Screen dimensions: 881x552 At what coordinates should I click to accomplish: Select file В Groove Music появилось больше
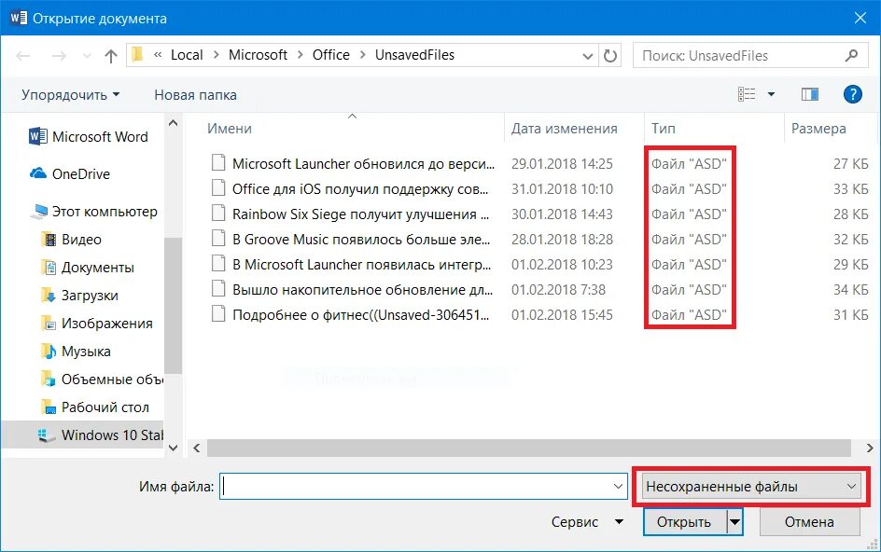pyautogui.click(x=361, y=240)
